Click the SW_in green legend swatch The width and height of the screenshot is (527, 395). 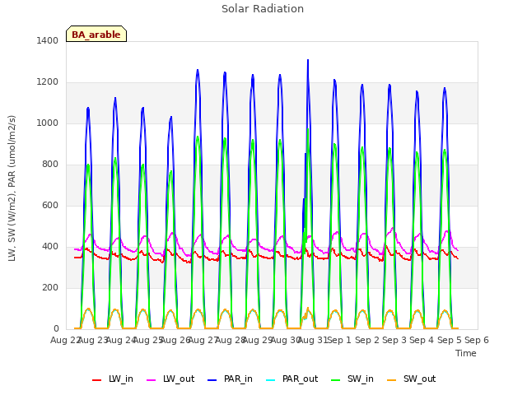335,380
